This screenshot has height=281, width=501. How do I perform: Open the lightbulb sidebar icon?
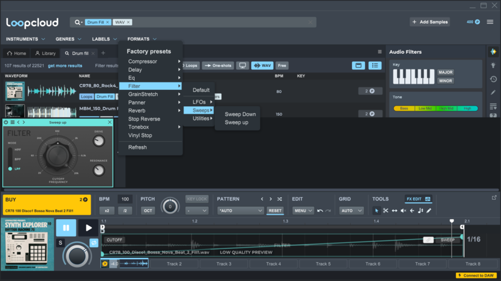(x=493, y=66)
